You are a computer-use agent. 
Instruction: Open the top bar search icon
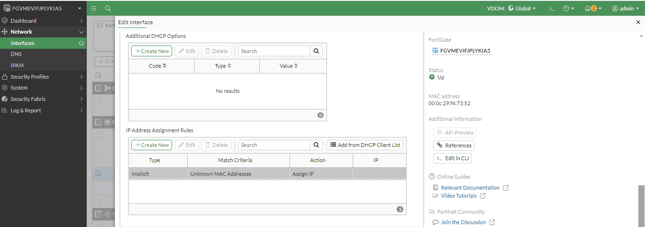pos(108,9)
